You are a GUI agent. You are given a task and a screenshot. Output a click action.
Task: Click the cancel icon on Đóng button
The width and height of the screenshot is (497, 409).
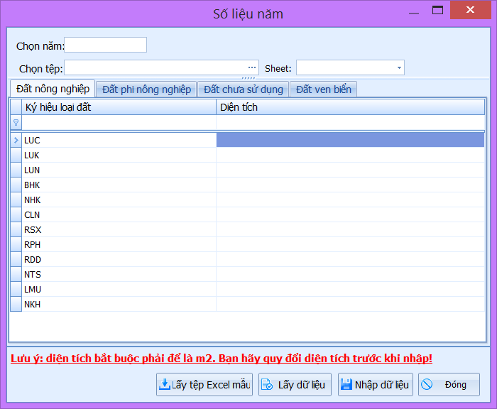(x=427, y=385)
